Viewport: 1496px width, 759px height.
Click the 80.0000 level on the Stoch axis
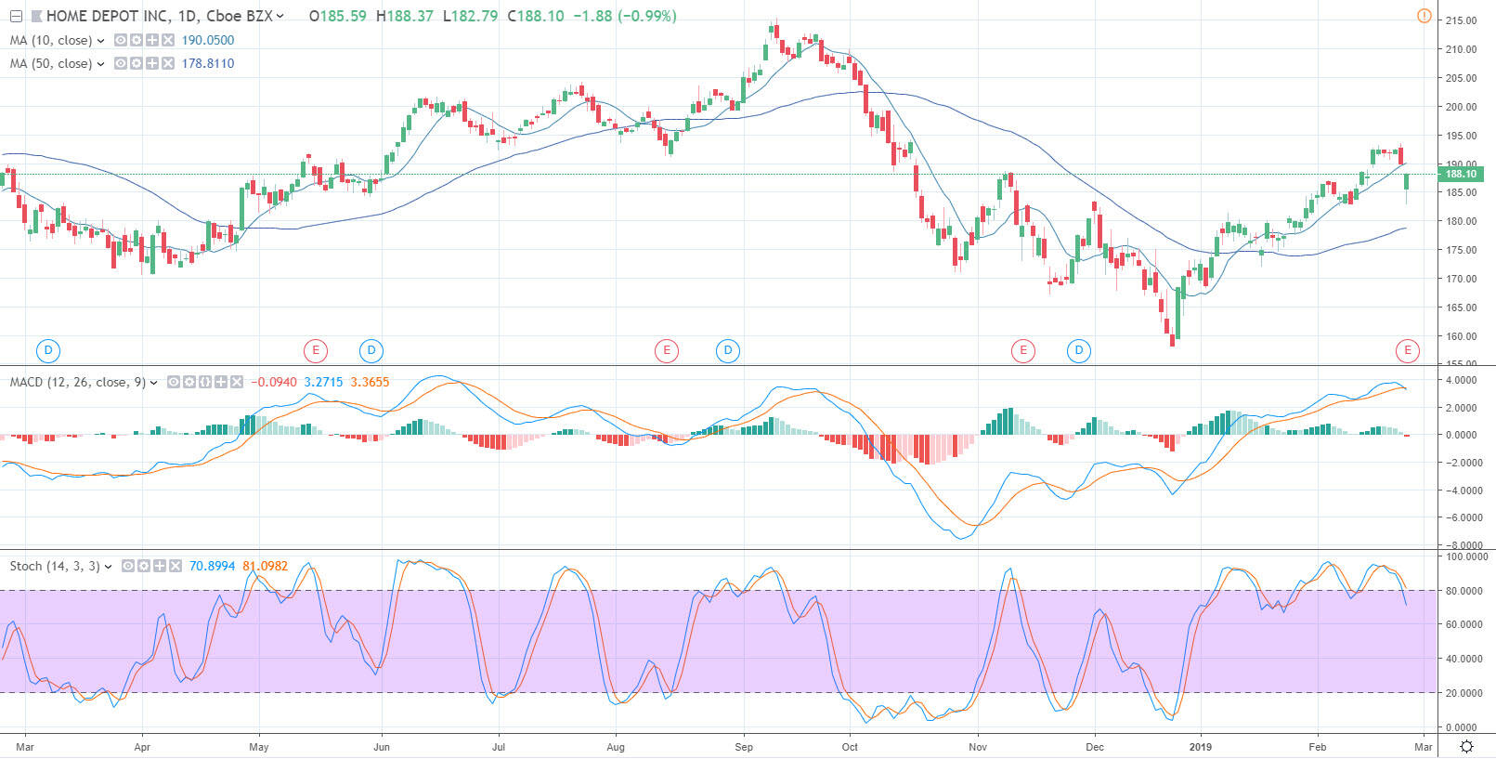[1463, 591]
